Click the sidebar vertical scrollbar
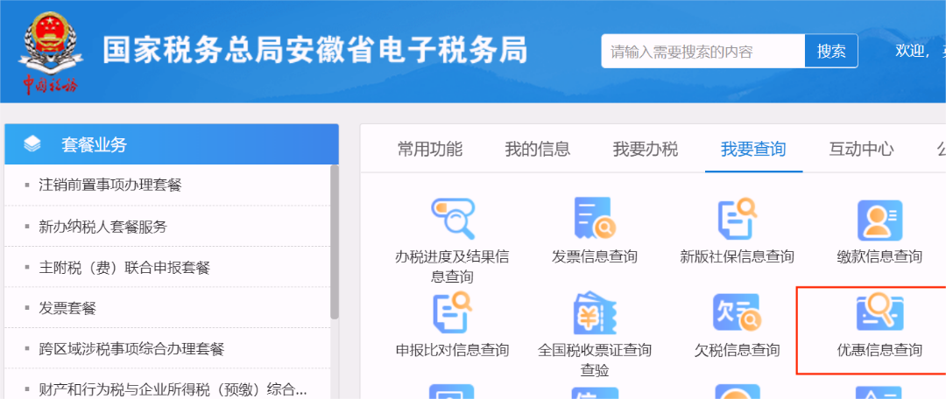Screen dimensions: 946x399 coord(335,241)
